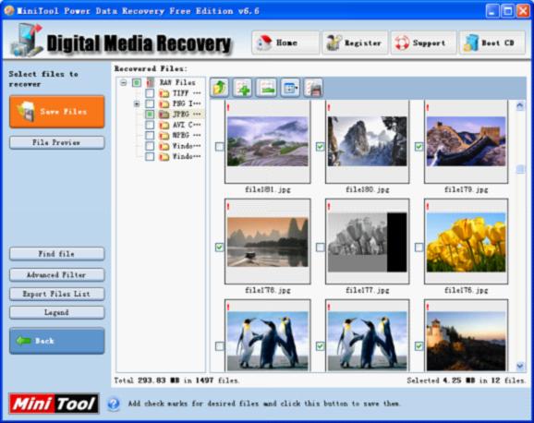534x423 pixels.
Task: Select the Great Wall thumbnail file179.jpg
Action: [467, 141]
